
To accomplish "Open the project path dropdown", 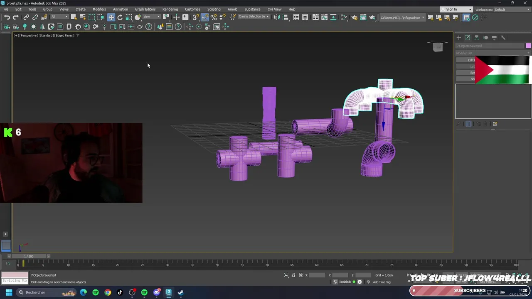I will tap(402, 17).
